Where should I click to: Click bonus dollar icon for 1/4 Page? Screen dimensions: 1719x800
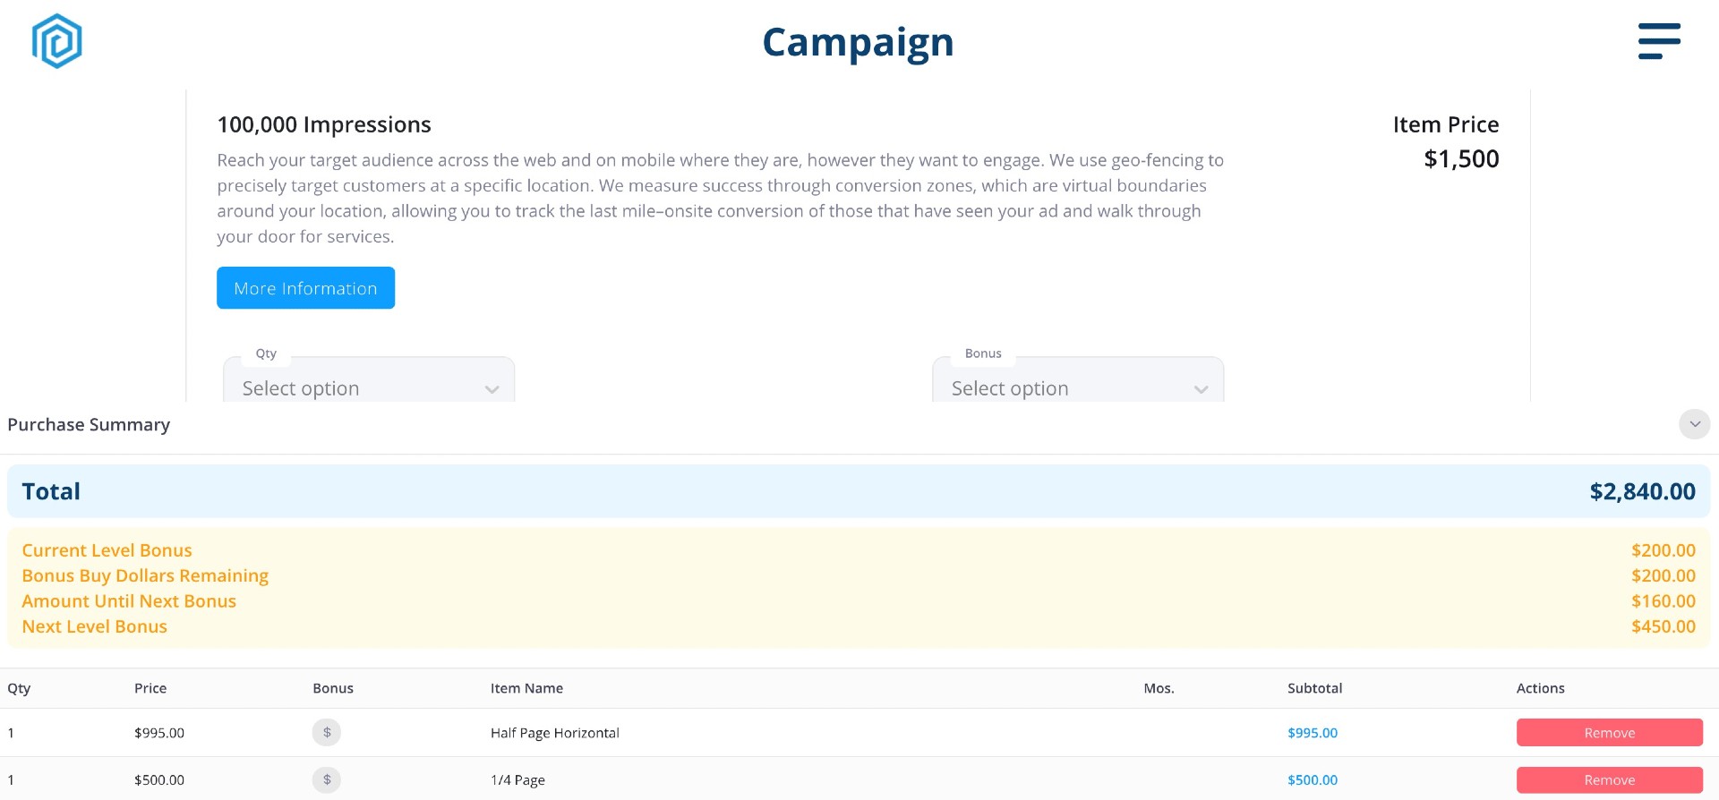coord(327,780)
